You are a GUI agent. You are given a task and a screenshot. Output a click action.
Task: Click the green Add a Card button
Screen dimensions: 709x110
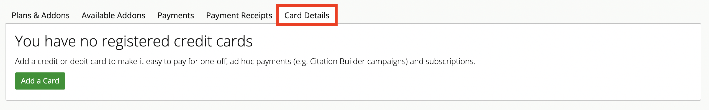pos(40,81)
